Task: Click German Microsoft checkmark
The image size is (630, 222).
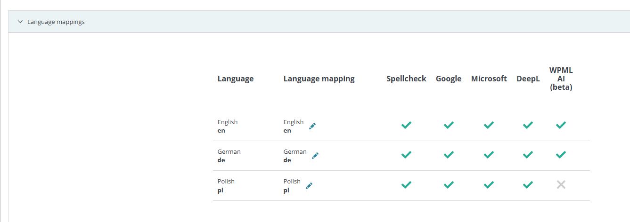Action: click(489, 155)
